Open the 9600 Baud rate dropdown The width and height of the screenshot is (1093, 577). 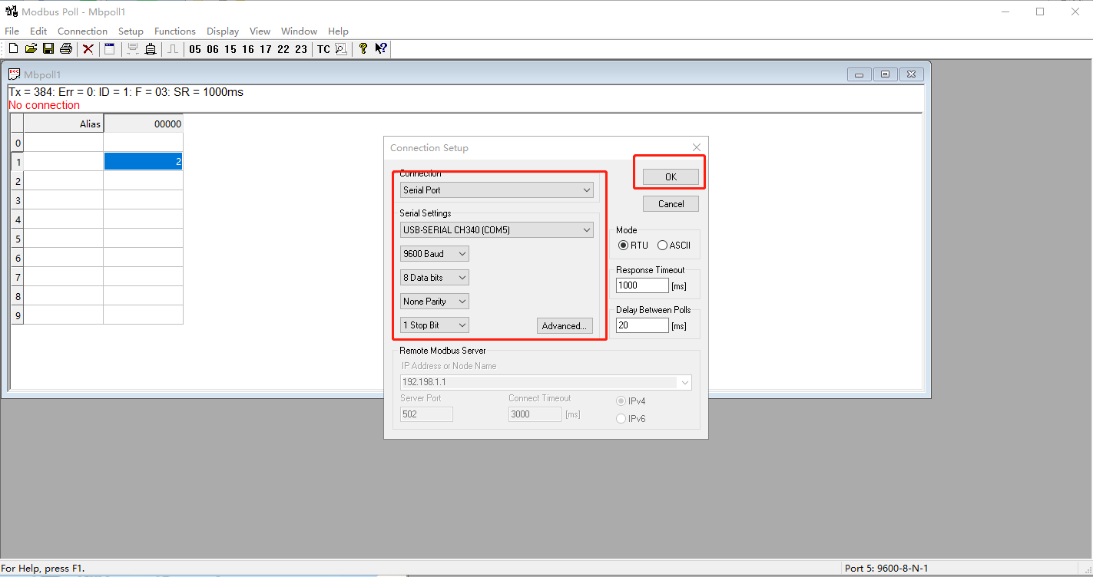pos(435,254)
